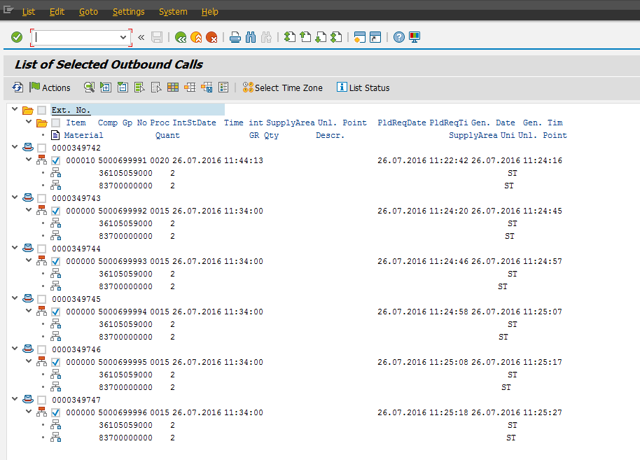Click the Last Page icon

[336, 38]
